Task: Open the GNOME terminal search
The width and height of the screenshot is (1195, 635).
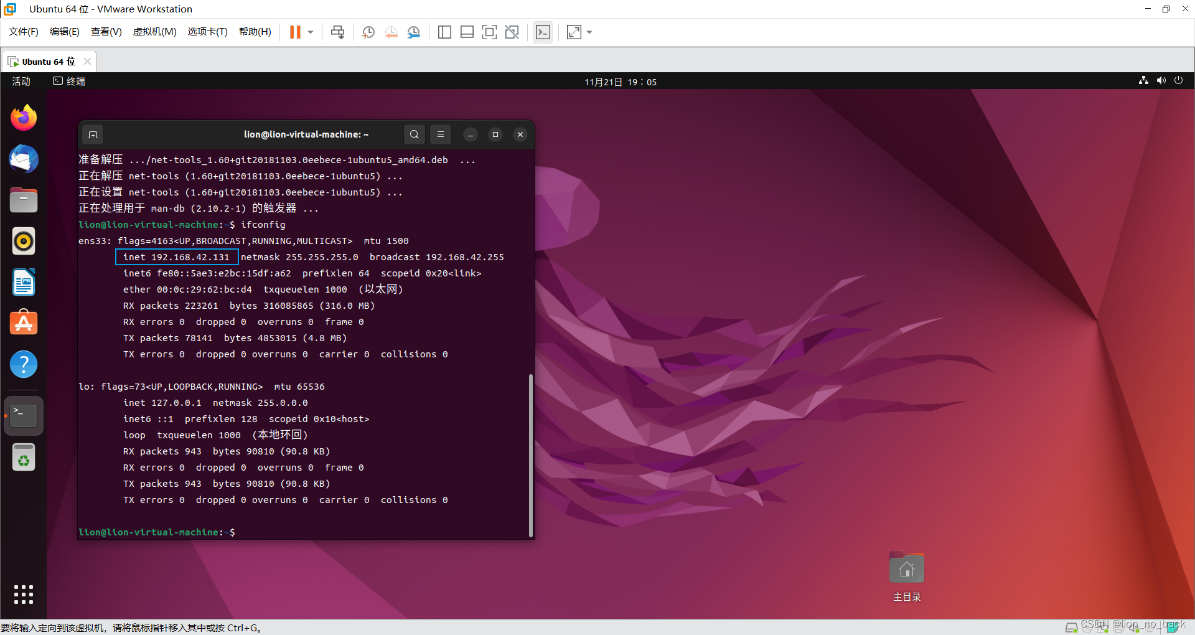Action: pyautogui.click(x=414, y=134)
